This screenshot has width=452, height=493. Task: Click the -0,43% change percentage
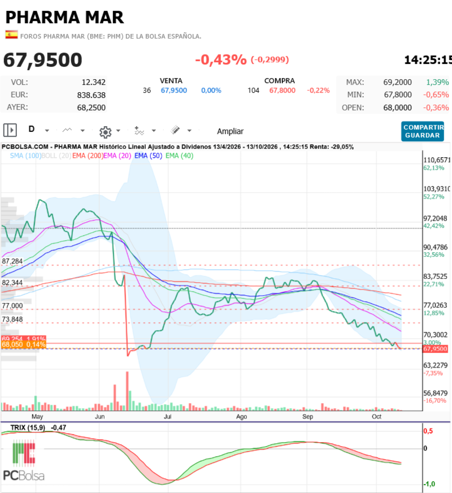pos(221,60)
